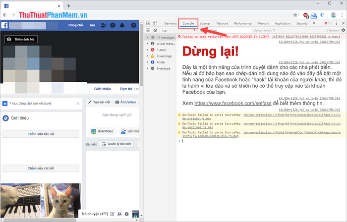This screenshot has height=222, width=347.
Task: Open the Memory tab
Action: tap(263, 23)
